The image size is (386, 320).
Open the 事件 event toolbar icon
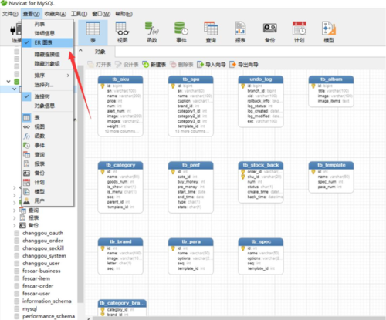click(x=181, y=32)
